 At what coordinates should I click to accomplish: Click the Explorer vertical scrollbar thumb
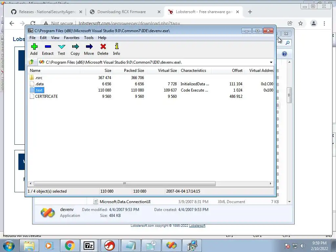pos(289,95)
